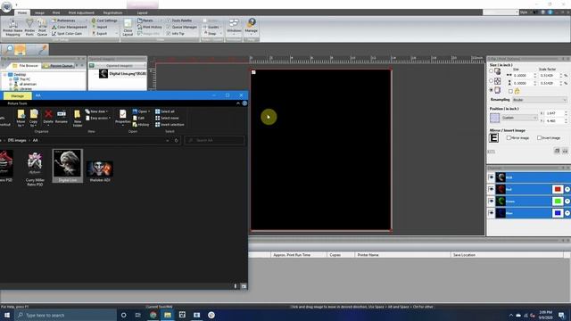Click Select all in the File Explorer ribbon
This screenshot has height=321, width=571.
click(164, 111)
